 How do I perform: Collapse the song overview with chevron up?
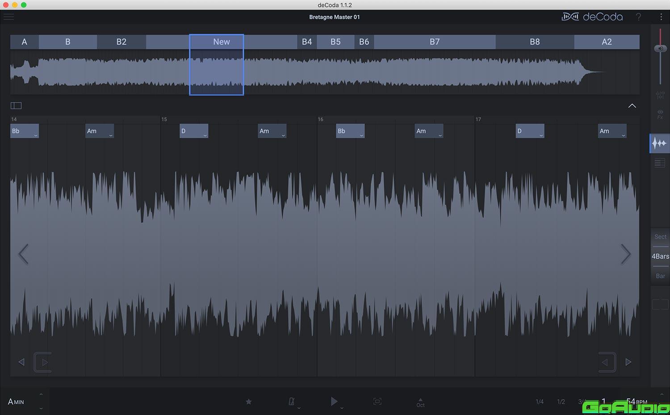(632, 106)
